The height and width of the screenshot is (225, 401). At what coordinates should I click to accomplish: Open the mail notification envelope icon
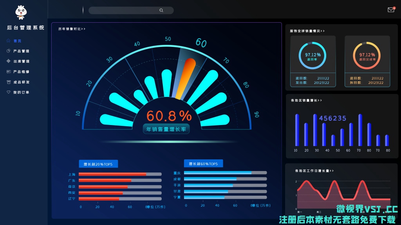[391, 10]
